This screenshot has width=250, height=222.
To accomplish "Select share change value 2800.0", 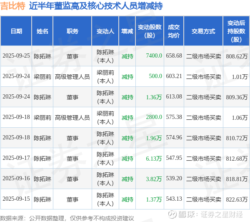I will coord(154,117).
